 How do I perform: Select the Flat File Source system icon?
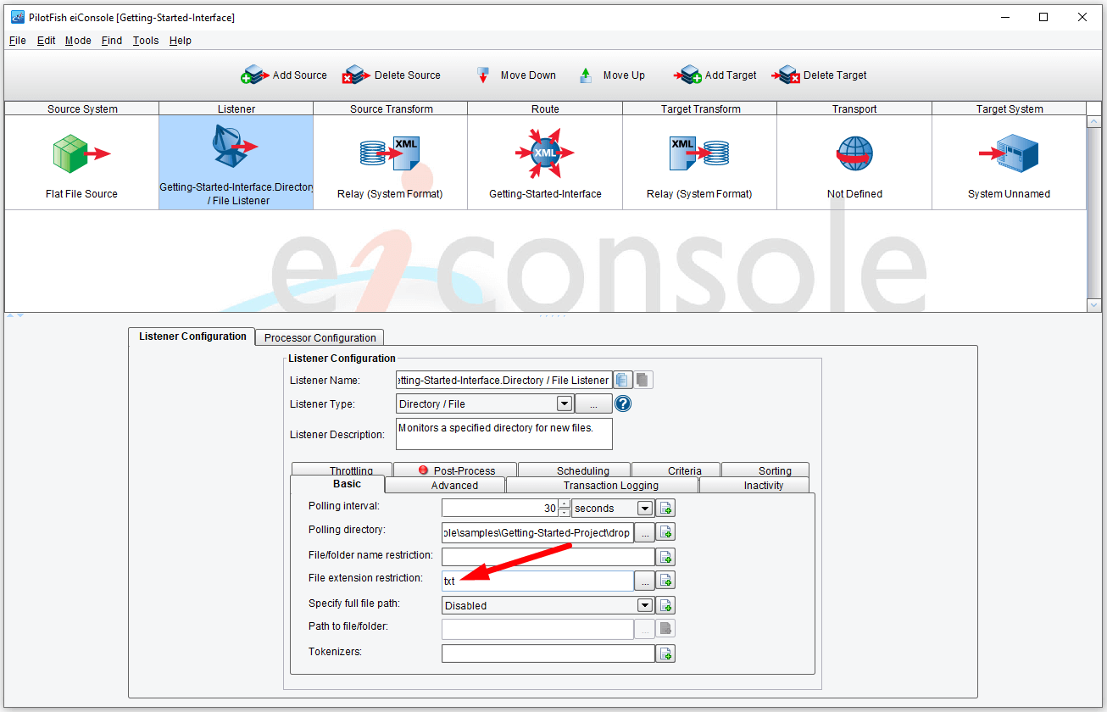pos(81,153)
